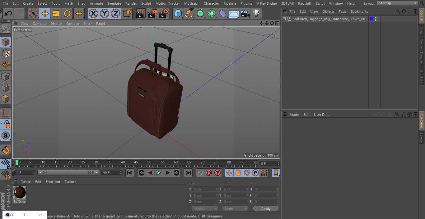425x219 pixels.
Task: Open material manager Texture menu
Action: point(70,182)
